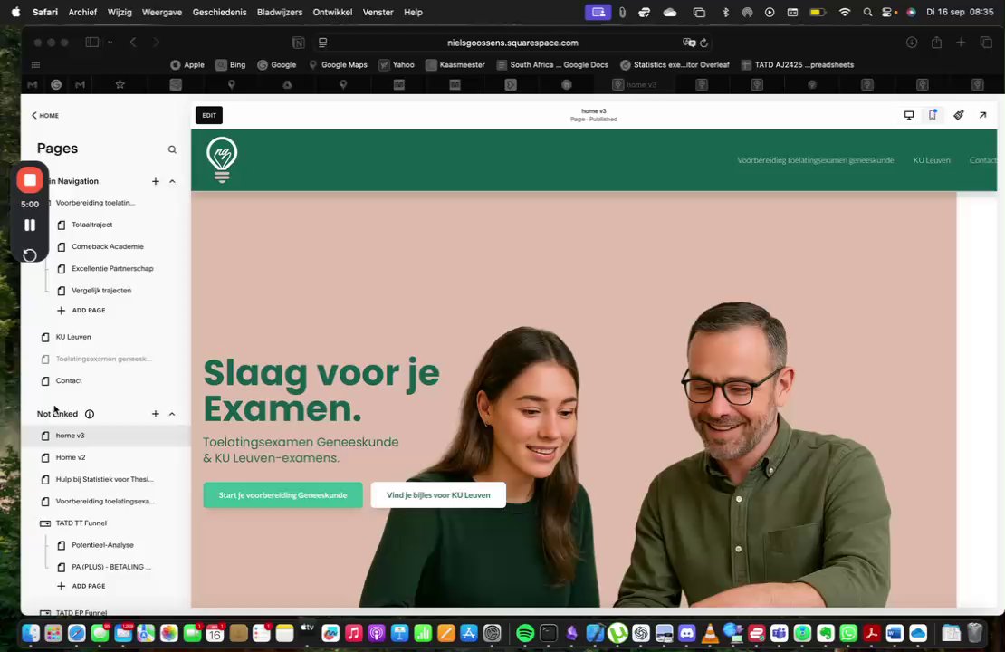Click Start je voorbereiding Geneeskunde button
This screenshot has height=652, width=1005.
coord(282,495)
